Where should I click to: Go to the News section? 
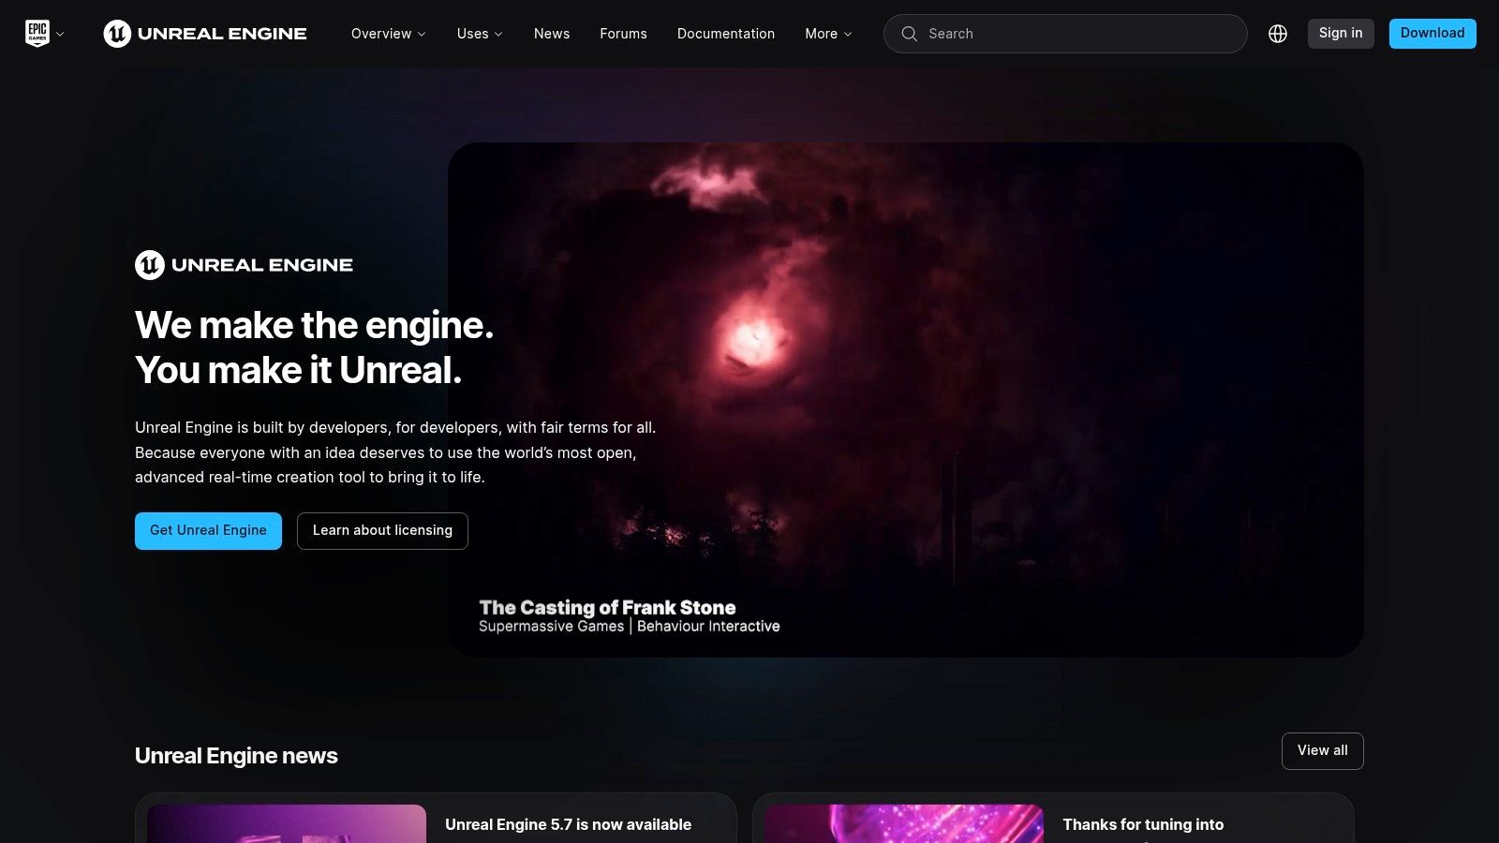click(551, 34)
